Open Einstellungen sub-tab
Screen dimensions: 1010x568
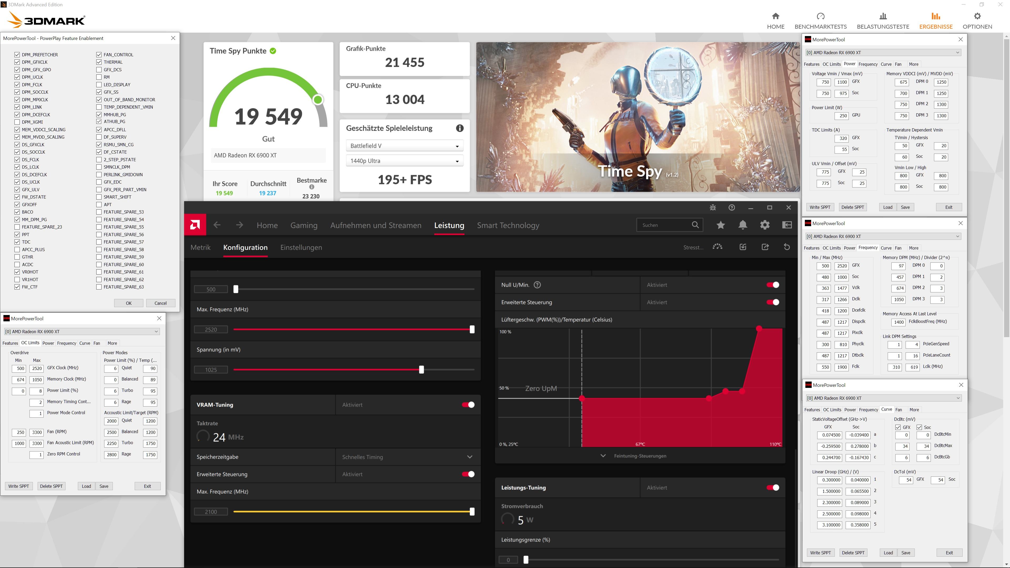pos(301,247)
